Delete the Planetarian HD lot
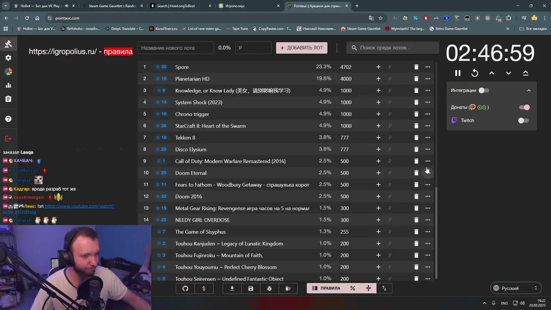Image resolution: width=551 pixels, height=310 pixels. point(416,79)
